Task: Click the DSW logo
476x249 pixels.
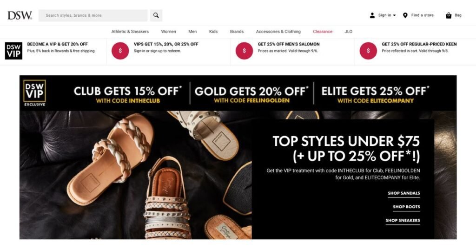Action: [20, 15]
